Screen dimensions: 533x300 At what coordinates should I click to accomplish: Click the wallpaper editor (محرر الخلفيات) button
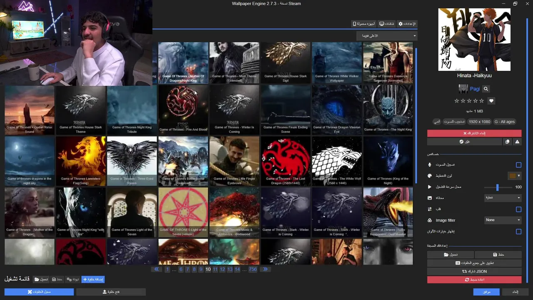click(x=39, y=292)
